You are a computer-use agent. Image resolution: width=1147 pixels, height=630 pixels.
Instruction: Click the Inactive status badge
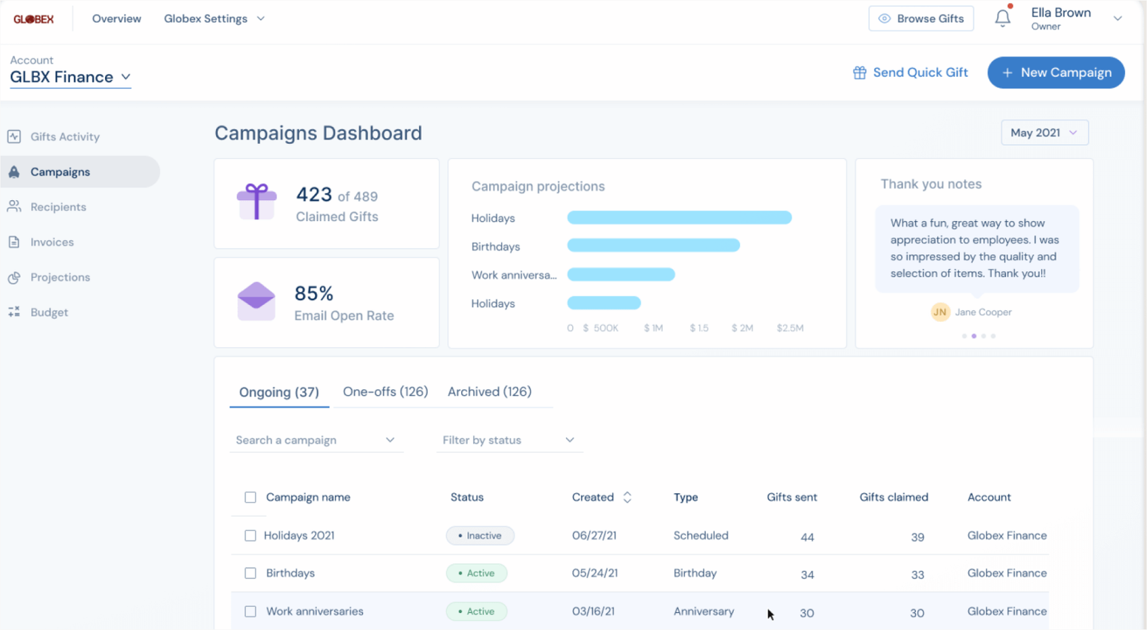pyautogui.click(x=480, y=536)
